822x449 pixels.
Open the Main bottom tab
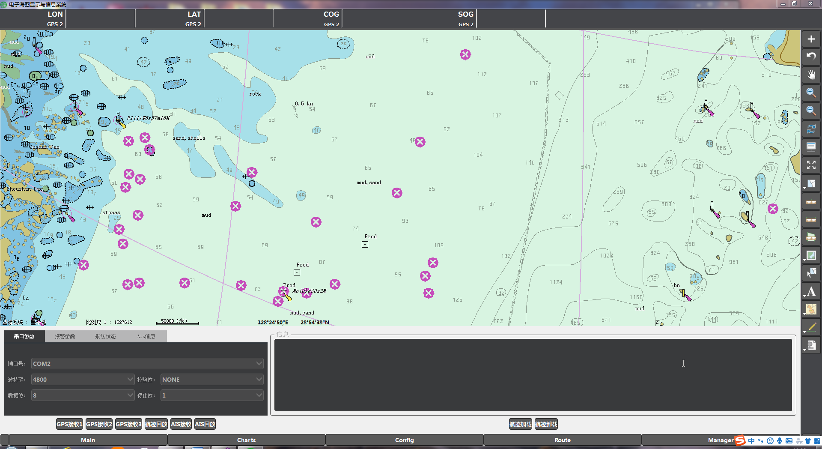click(88, 440)
